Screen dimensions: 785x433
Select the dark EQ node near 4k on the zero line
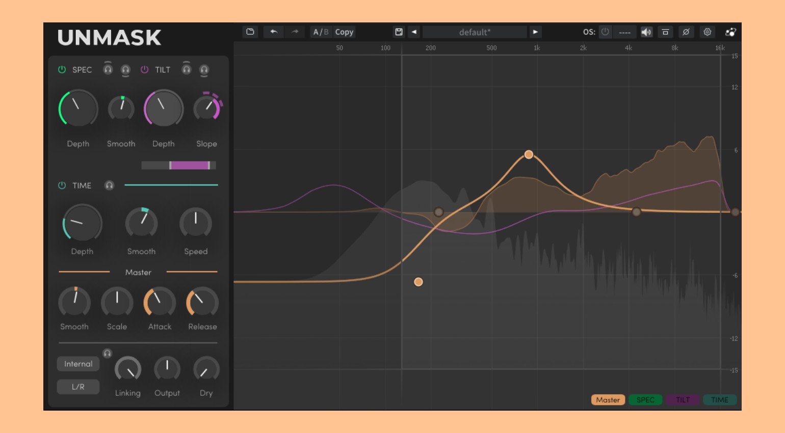tap(636, 212)
